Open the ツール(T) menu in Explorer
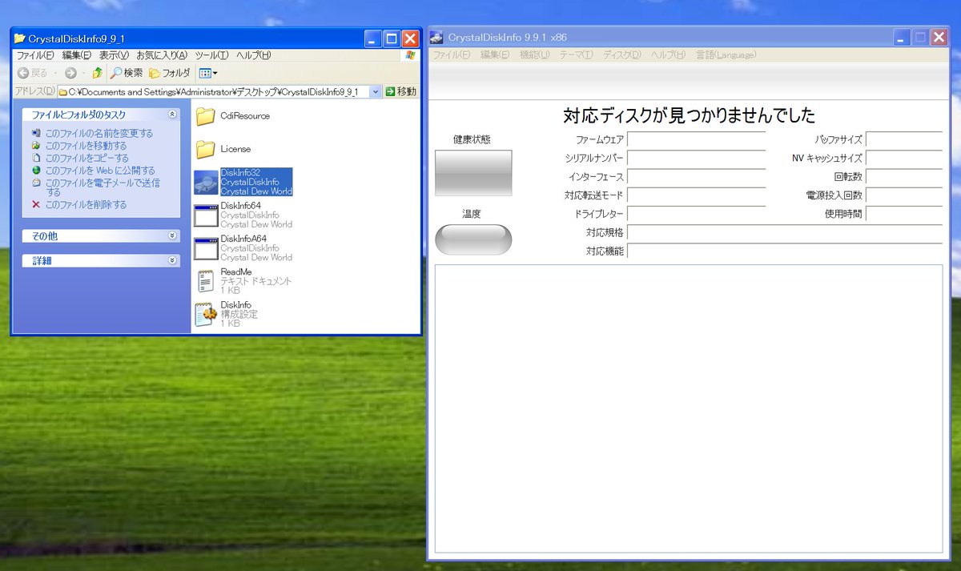Viewport: 961px width, 571px height. click(212, 55)
